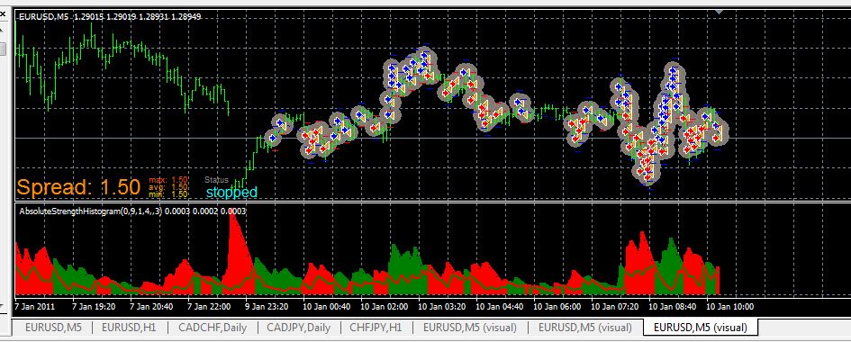
Task: Click the '7 Jan 2011' time label
Action: [35, 307]
